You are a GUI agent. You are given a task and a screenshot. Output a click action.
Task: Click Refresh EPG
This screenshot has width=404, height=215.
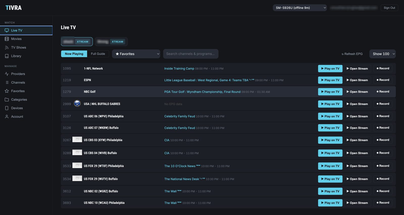(x=352, y=54)
